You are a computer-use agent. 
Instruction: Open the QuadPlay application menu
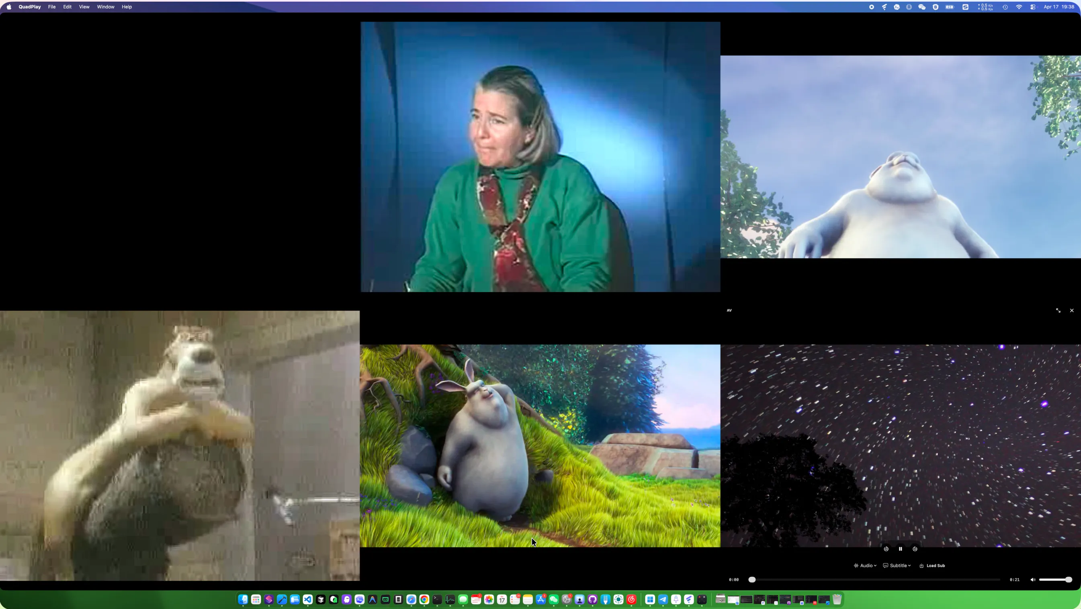tap(30, 7)
